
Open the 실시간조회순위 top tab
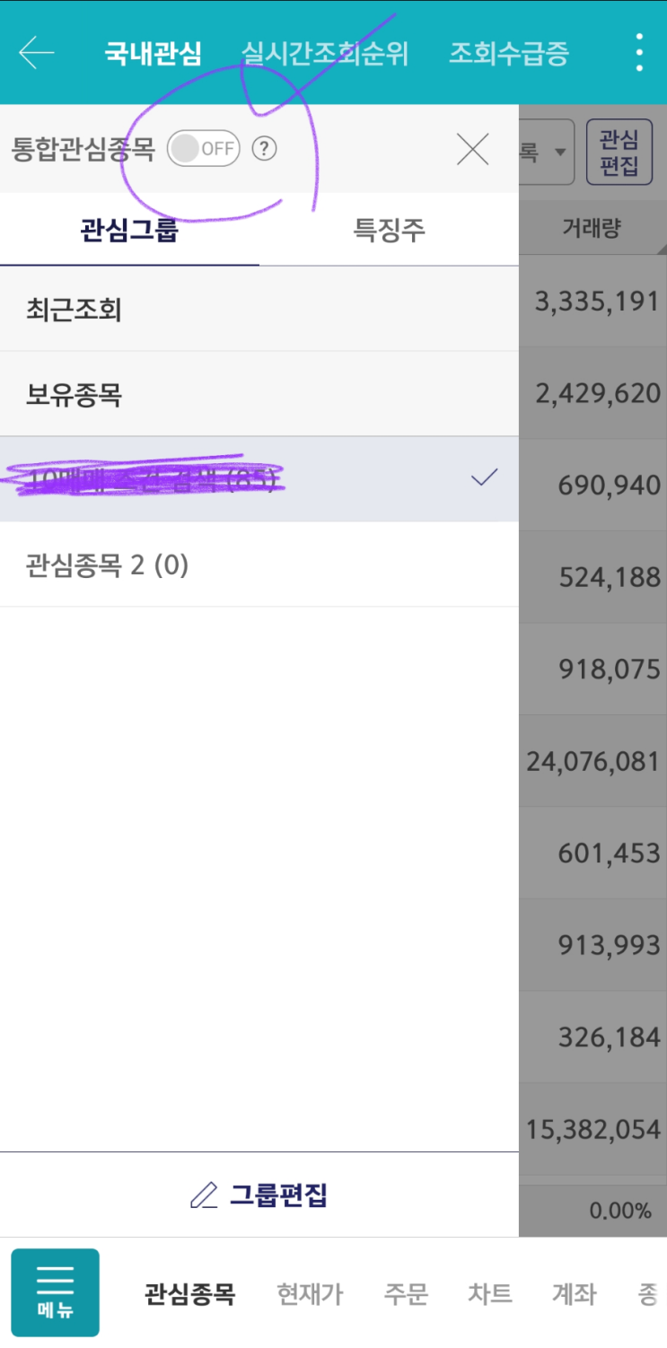point(324,53)
